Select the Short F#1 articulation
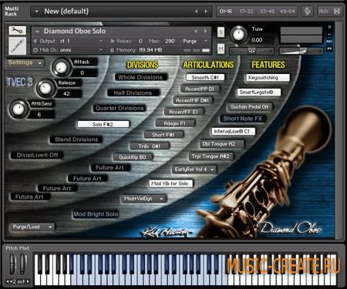Screen dimensions: 347x289 click(163, 135)
